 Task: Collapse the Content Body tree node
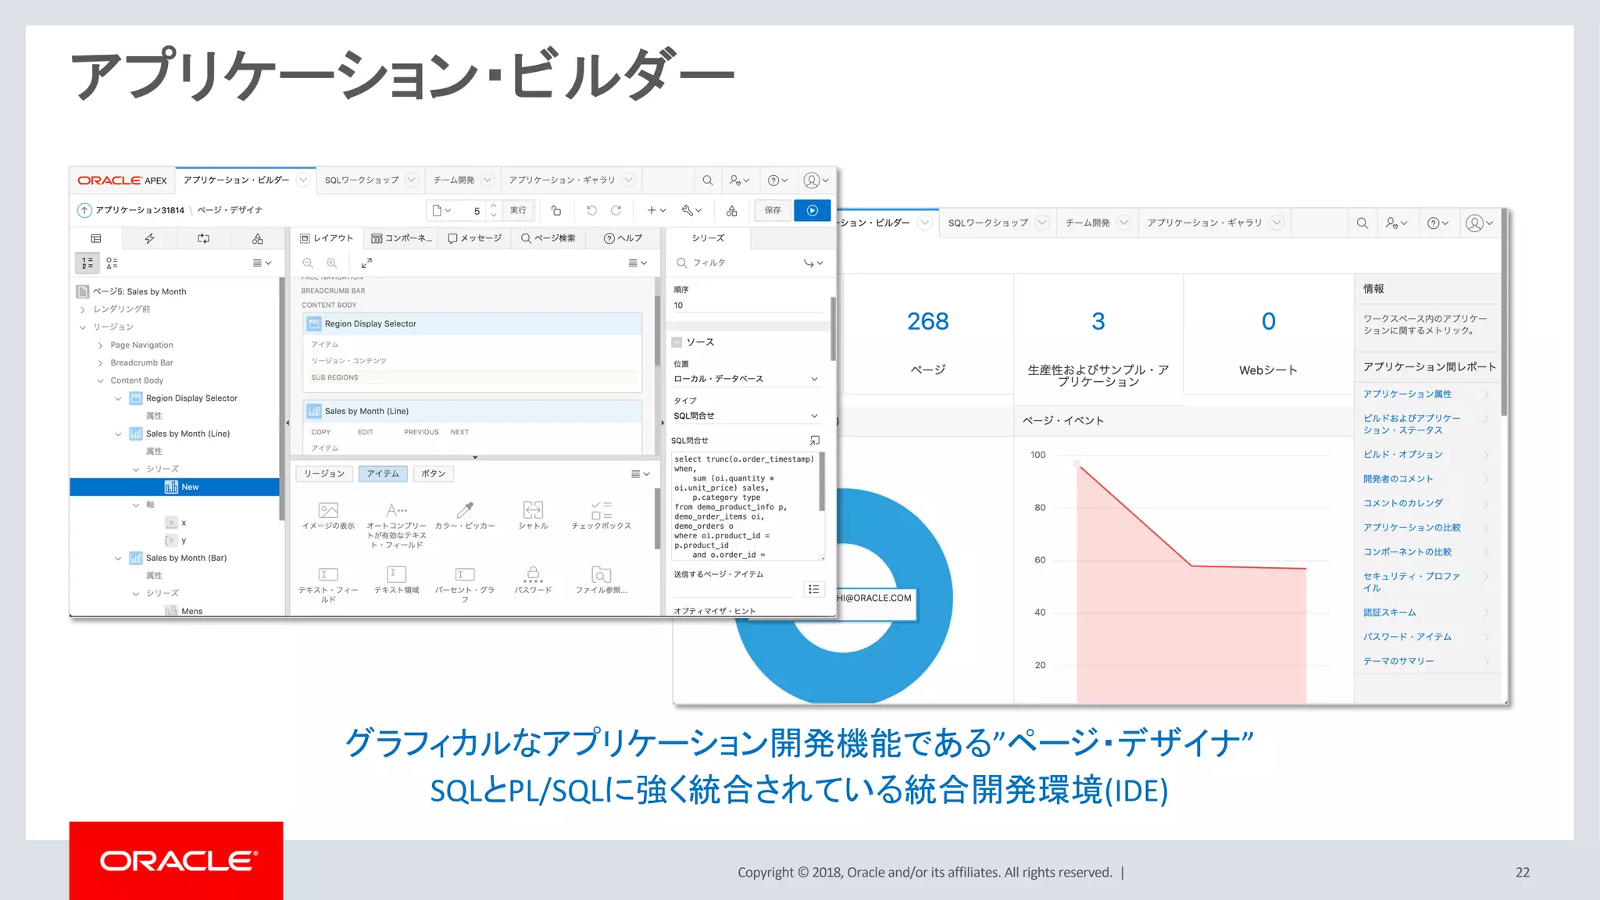tap(100, 381)
